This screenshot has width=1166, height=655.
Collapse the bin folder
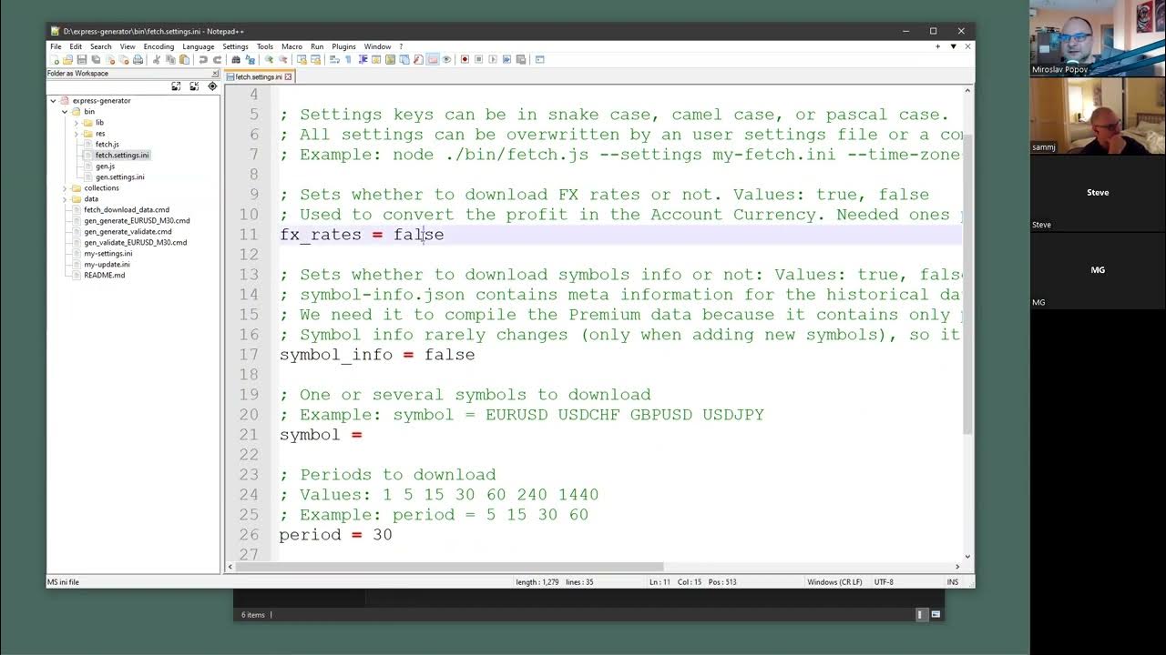[65, 112]
